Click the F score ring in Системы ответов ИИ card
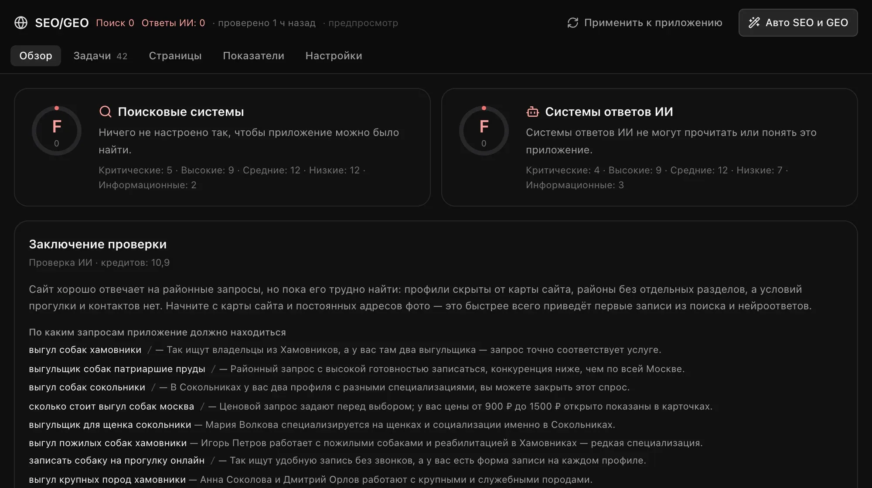 click(484, 131)
